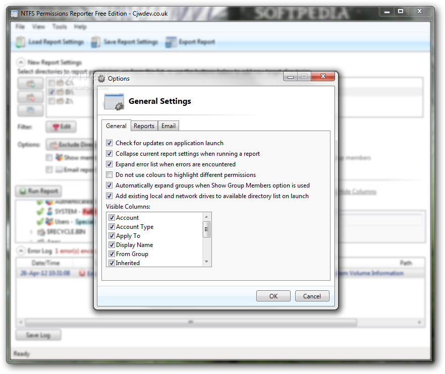Confirm options with OK button

coord(273,296)
